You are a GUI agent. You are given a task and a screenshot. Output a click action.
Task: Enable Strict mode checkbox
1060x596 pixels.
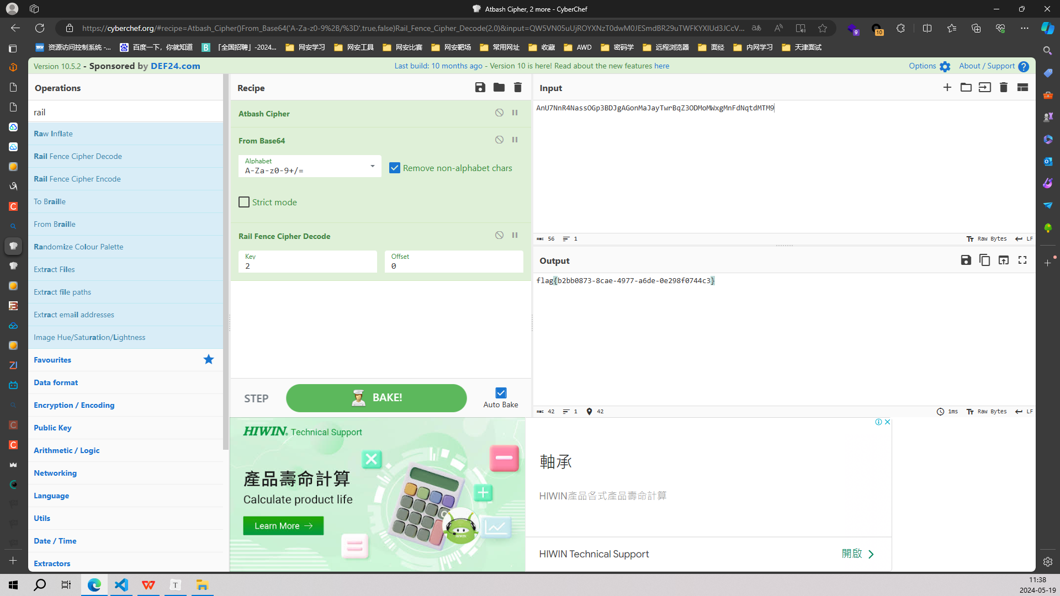tap(244, 202)
